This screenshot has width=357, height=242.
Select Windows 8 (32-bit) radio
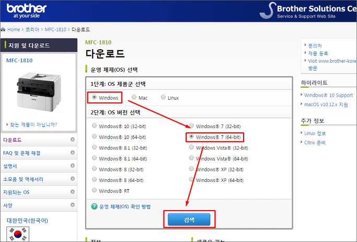click(x=94, y=169)
